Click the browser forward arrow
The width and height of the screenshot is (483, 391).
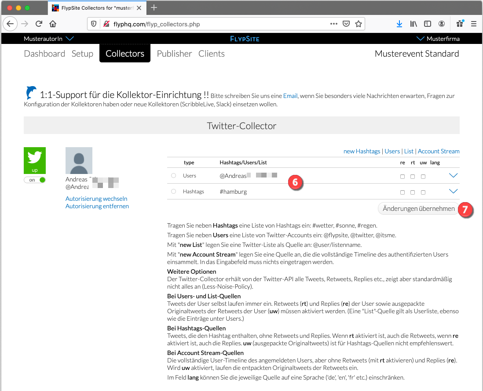click(x=25, y=24)
